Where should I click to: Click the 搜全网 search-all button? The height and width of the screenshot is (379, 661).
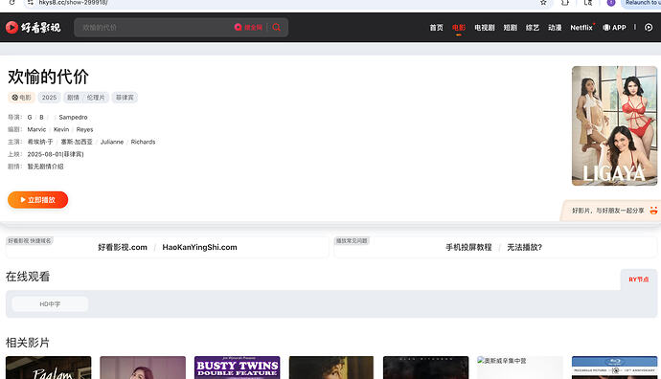pos(248,28)
